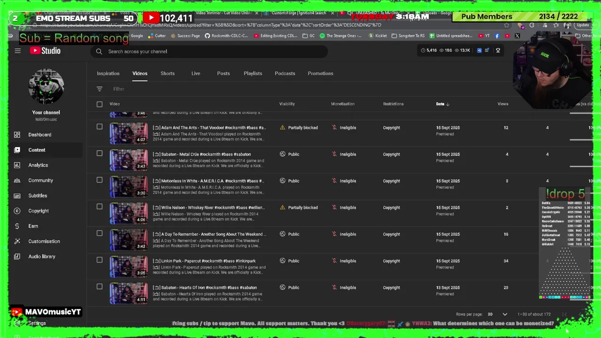The image size is (601, 338).
Task: Click the Audio library icon
Action: tap(17, 256)
